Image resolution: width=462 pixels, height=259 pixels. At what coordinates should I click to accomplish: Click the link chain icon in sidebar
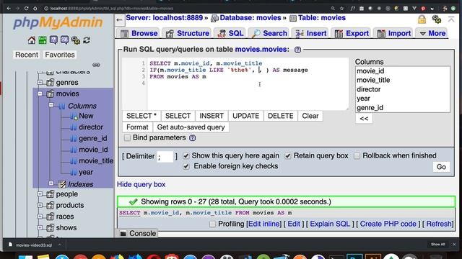[96, 65]
